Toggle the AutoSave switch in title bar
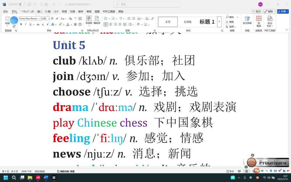The width and height of the screenshot is (291, 182). [x=22, y=4]
